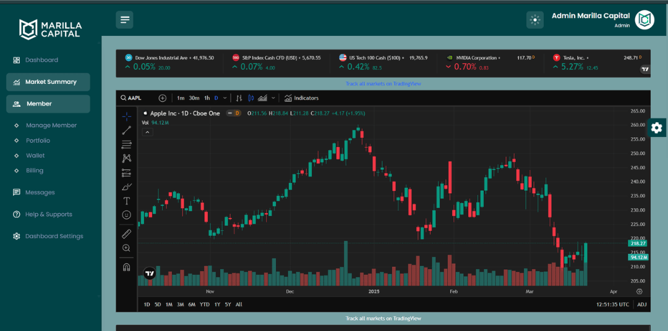Collapse the indicator legend chevron
The image size is (668, 331).
[148, 132]
